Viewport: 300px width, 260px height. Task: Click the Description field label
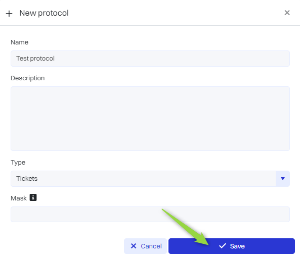pos(27,78)
